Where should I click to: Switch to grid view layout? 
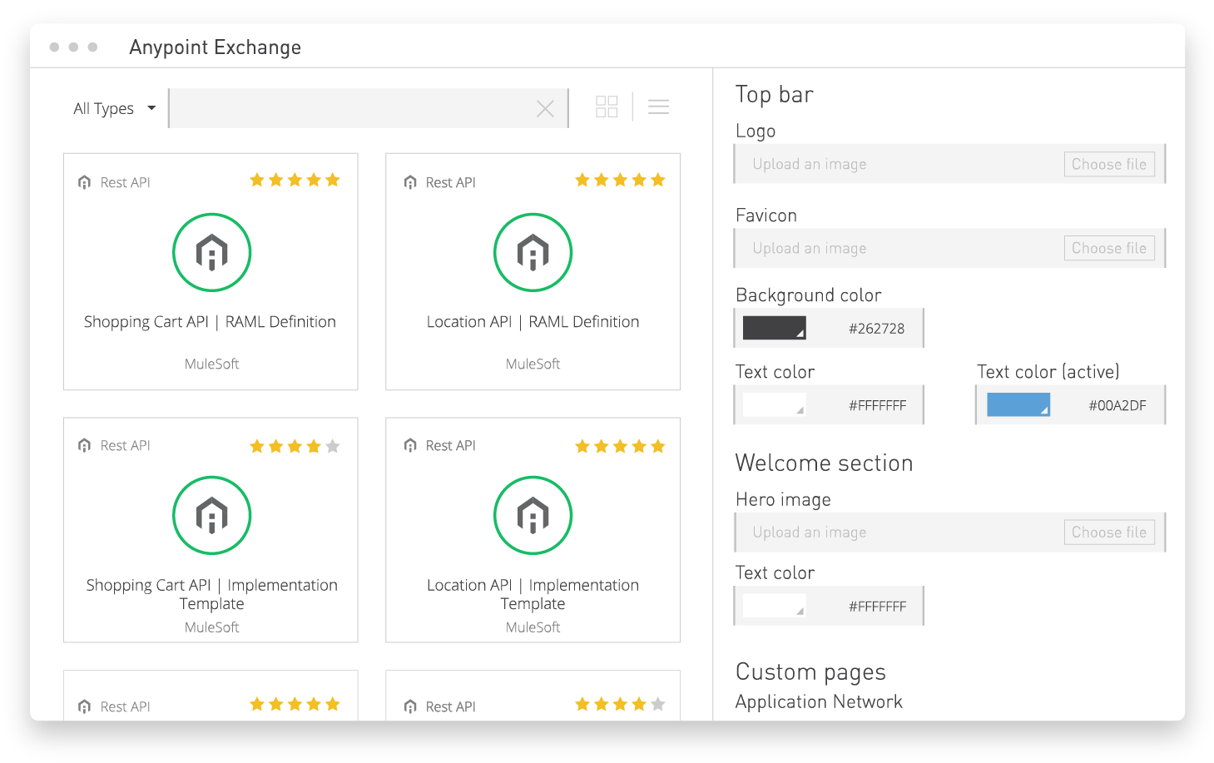tap(607, 107)
